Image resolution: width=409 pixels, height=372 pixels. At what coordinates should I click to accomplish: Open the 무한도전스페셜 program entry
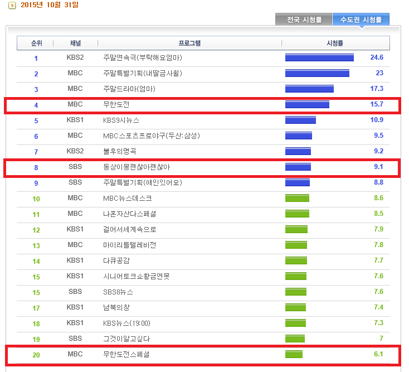pos(126,354)
